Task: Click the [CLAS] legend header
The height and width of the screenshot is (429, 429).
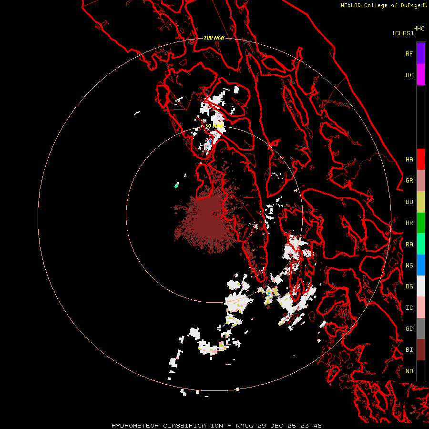Action: (x=403, y=33)
